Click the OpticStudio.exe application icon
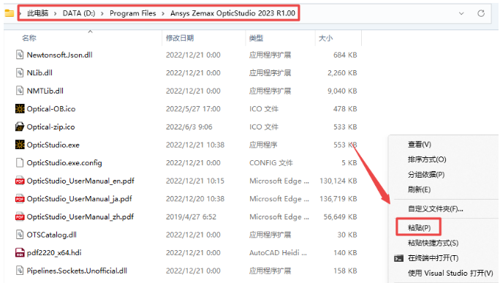Screen dimensions: 500x283 click(20, 145)
